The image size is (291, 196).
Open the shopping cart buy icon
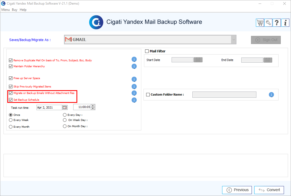[260, 23]
